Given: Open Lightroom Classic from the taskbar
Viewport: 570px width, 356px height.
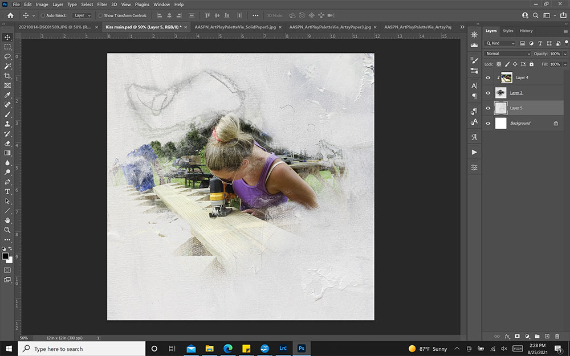Looking at the screenshot, I should point(283,349).
